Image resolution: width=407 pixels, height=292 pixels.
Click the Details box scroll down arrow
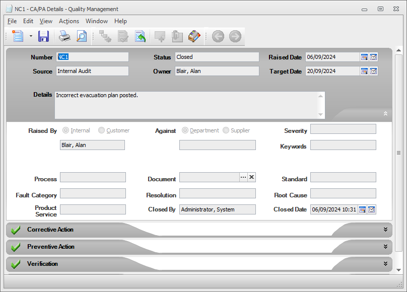(x=320, y=114)
